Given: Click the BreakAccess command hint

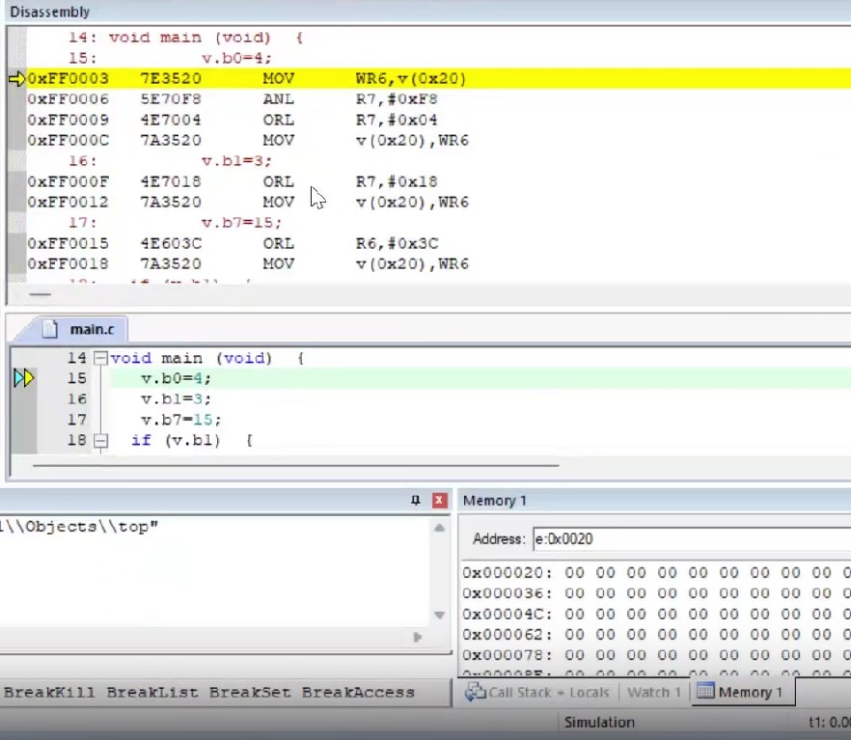Looking at the screenshot, I should (x=357, y=692).
